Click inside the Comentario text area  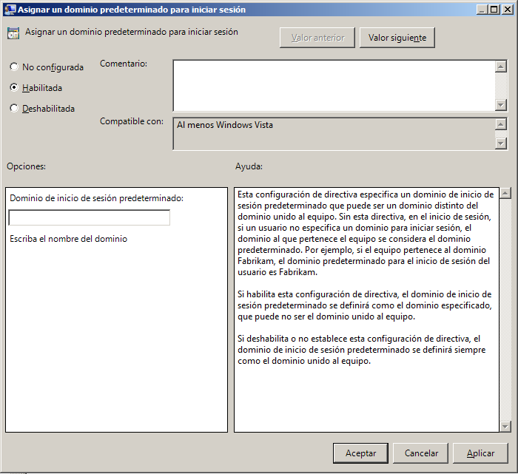tap(333, 85)
